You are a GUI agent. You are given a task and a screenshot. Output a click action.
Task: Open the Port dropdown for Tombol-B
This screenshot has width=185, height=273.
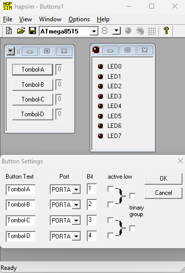point(76,205)
